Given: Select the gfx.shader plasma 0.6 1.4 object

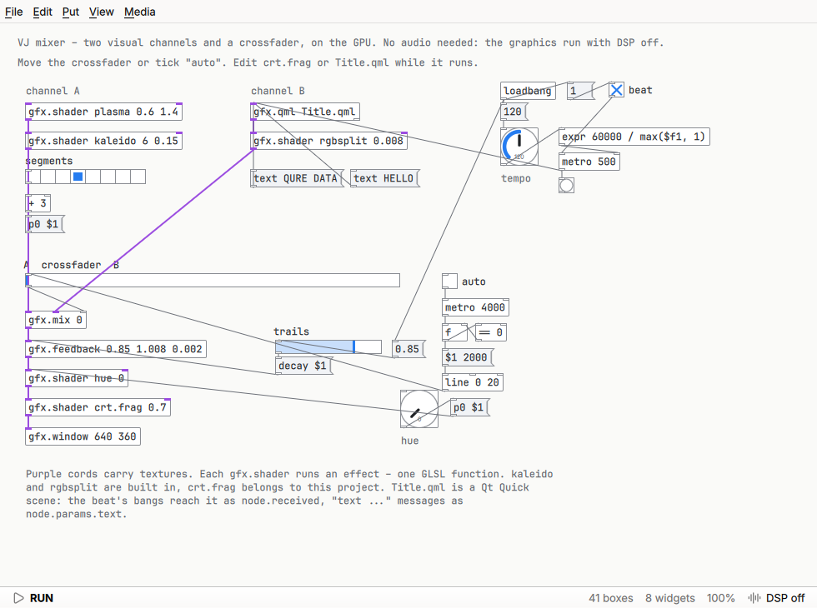Looking at the screenshot, I should (103, 112).
